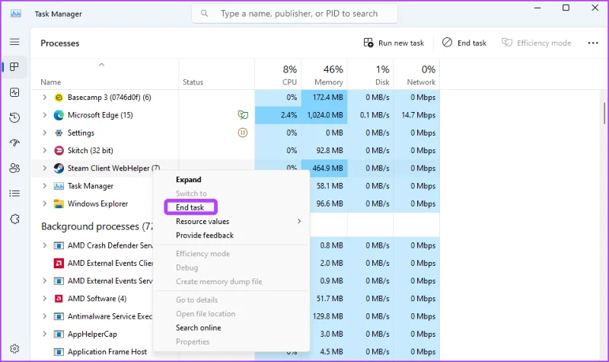Expand the Skitch (32 bit) process group
Image resolution: width=609 pixels, height=362 pixels.
44,150
